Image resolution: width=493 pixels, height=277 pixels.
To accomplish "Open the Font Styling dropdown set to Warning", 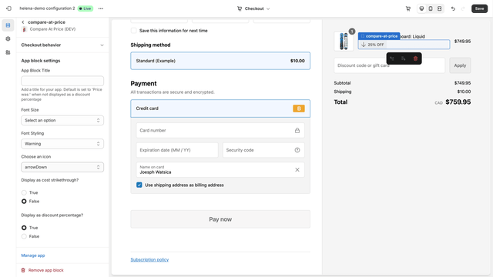I will pyautogui.click(x=62, y=144).
